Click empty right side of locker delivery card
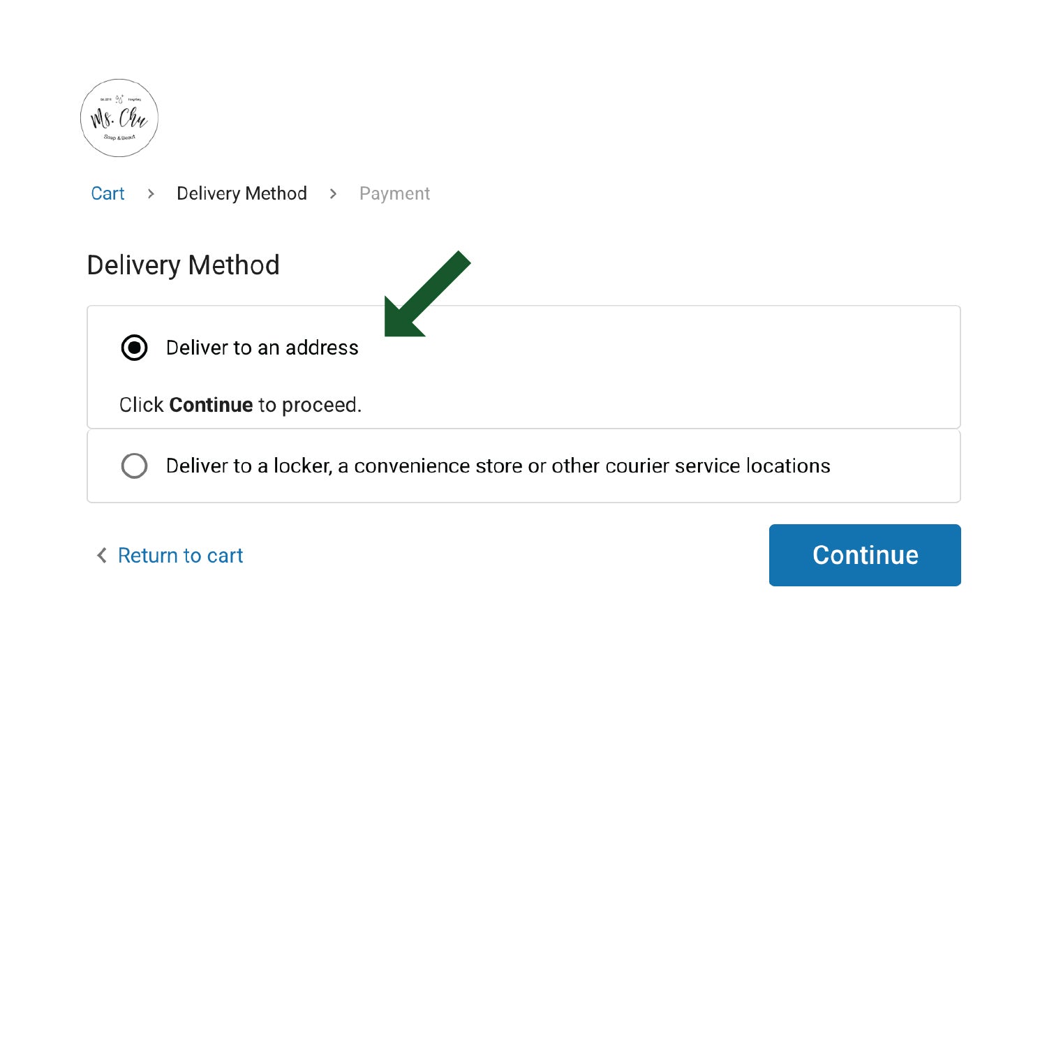1047x1047 pixels. [897, 466]
